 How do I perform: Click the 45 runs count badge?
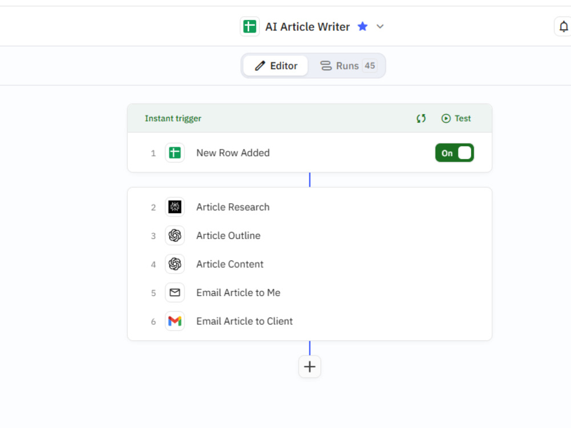(x=369, y=66)
